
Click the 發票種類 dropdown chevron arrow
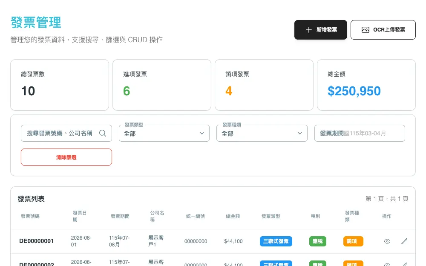tap(299, 133)
